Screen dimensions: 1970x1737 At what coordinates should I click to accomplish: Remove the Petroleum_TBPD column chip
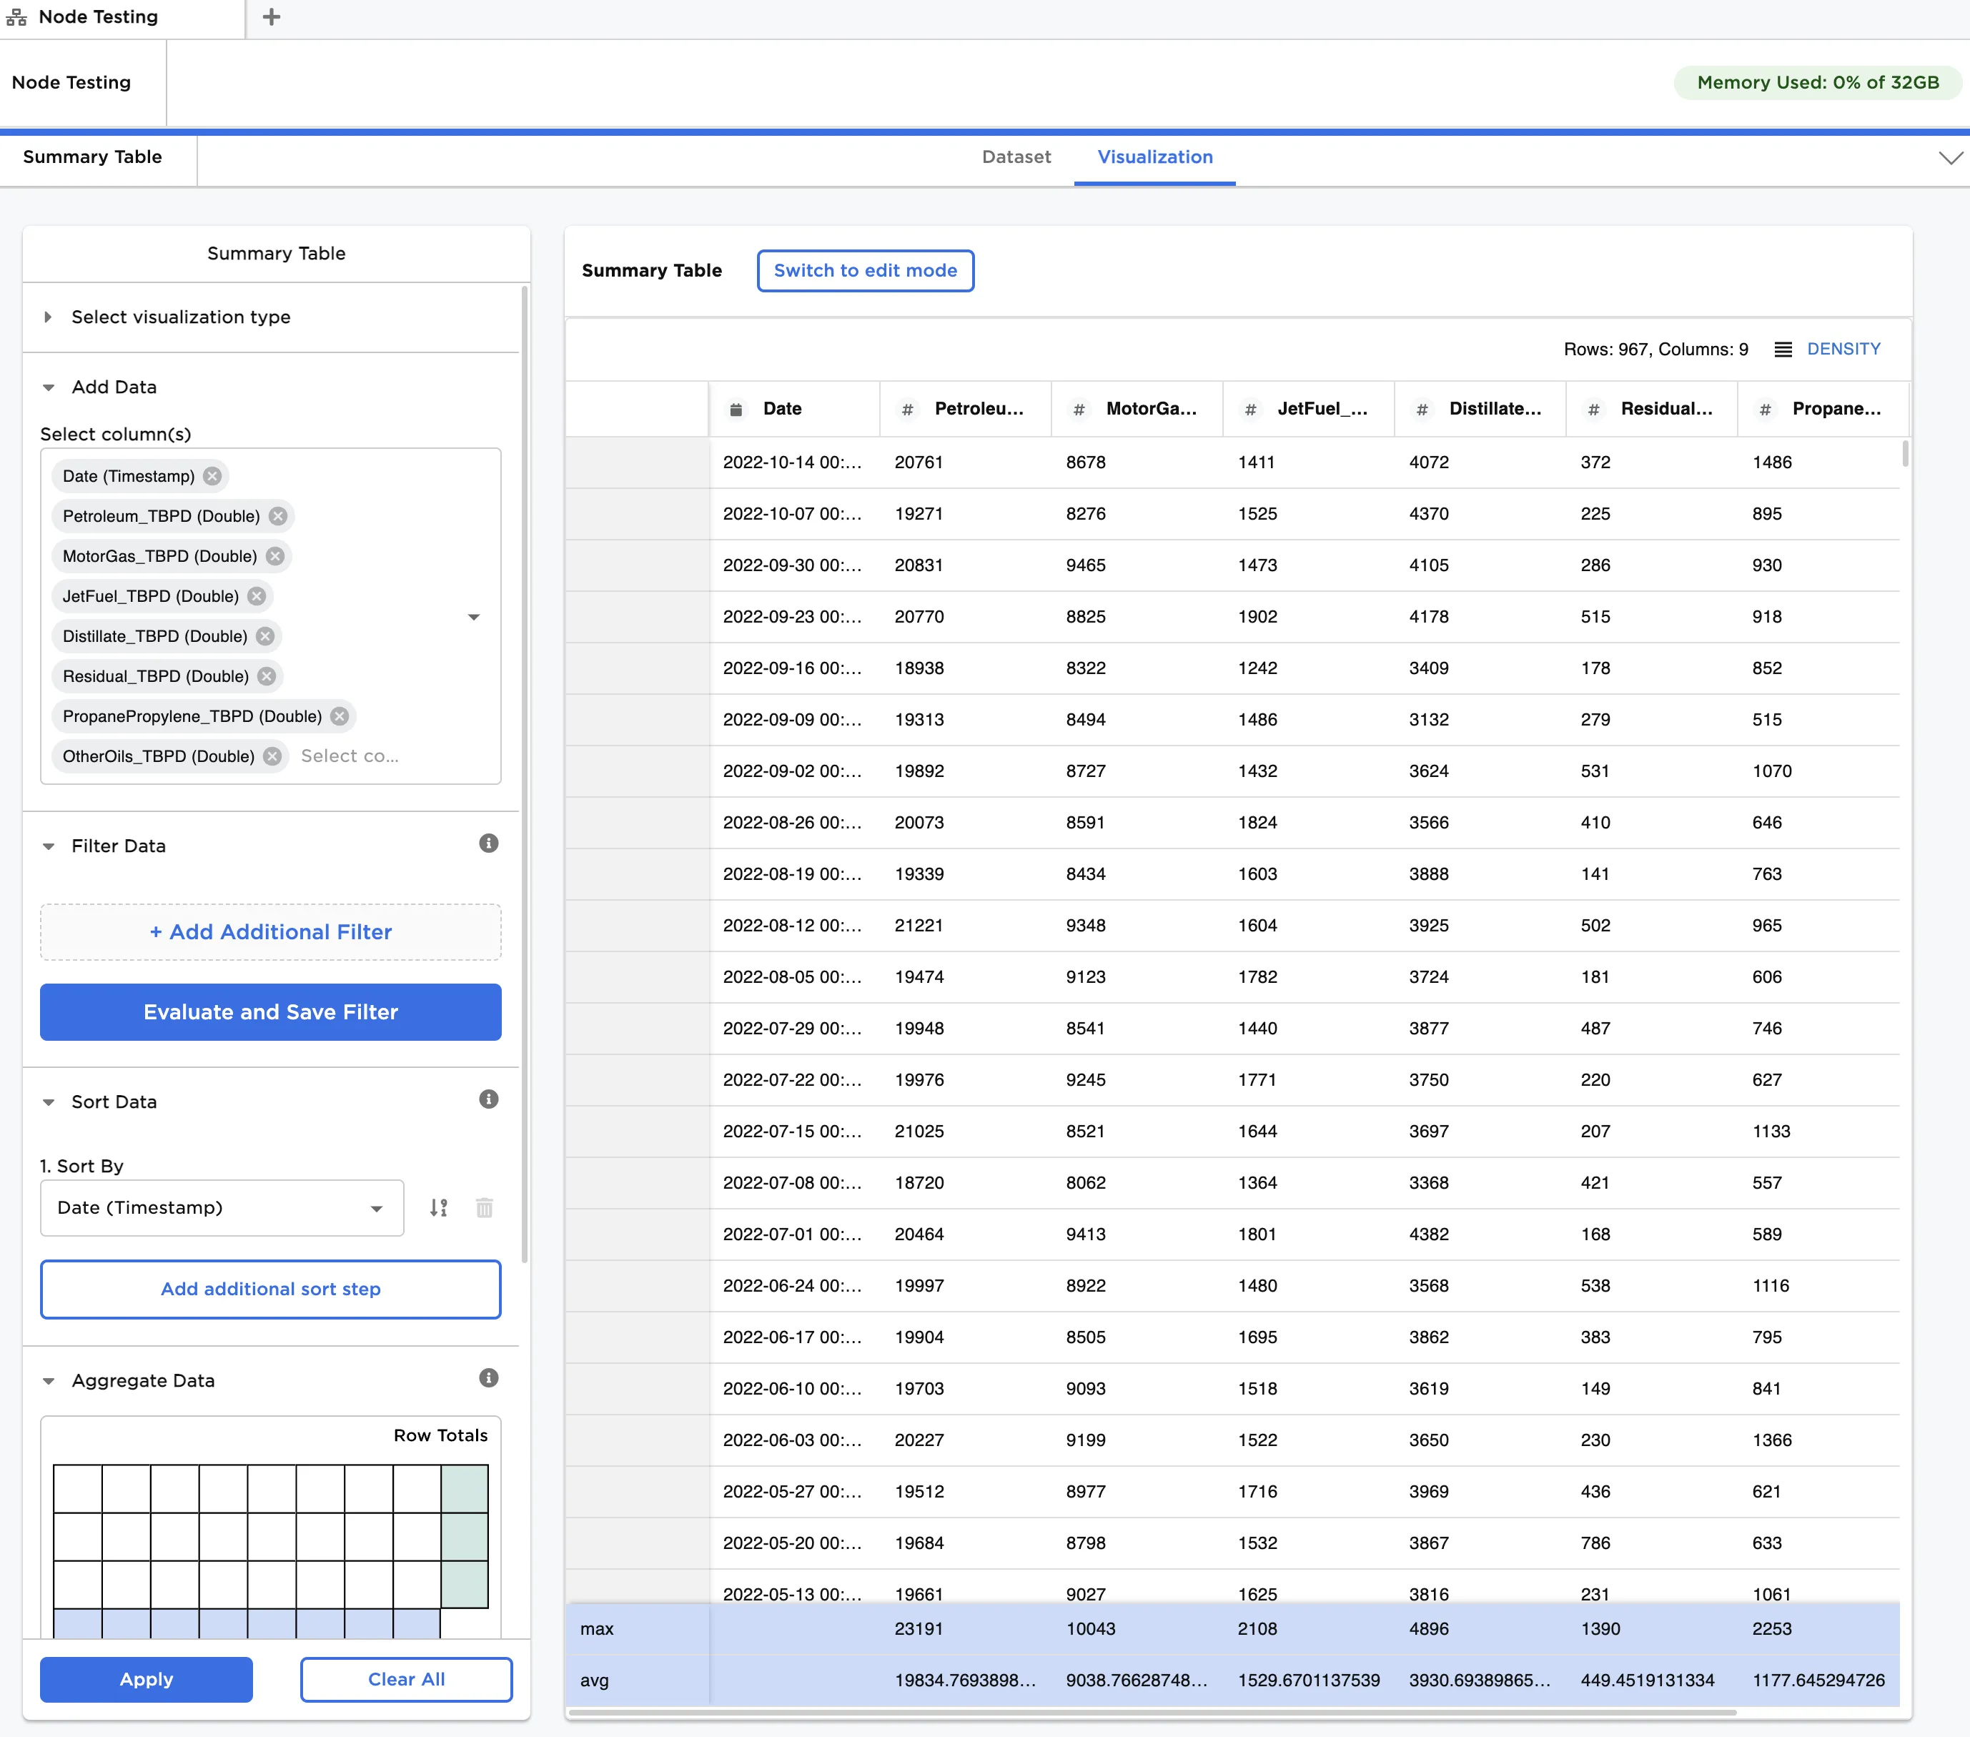coord(277,515)
